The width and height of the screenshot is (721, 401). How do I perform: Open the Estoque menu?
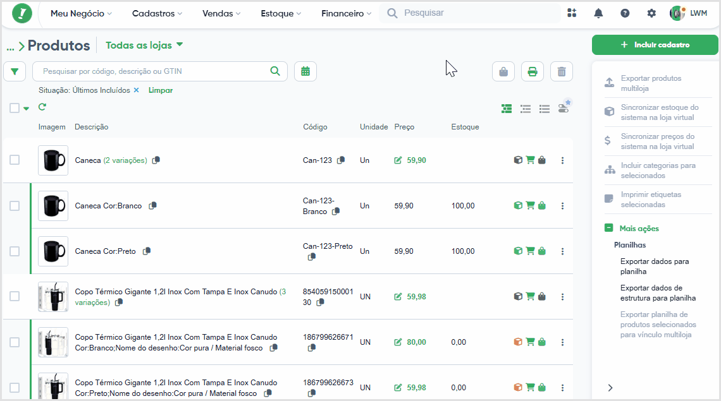[281, 13]
